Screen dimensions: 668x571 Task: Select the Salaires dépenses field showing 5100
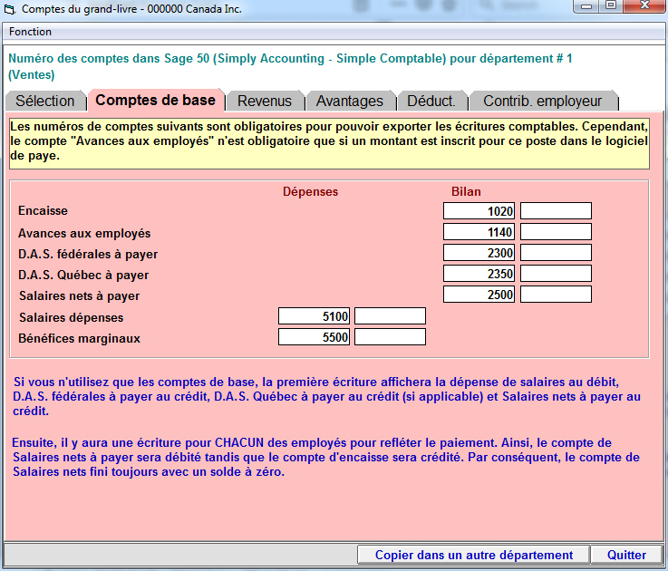pos(315,316)
